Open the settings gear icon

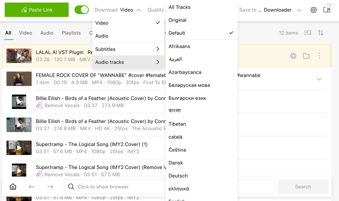(314, 10)
